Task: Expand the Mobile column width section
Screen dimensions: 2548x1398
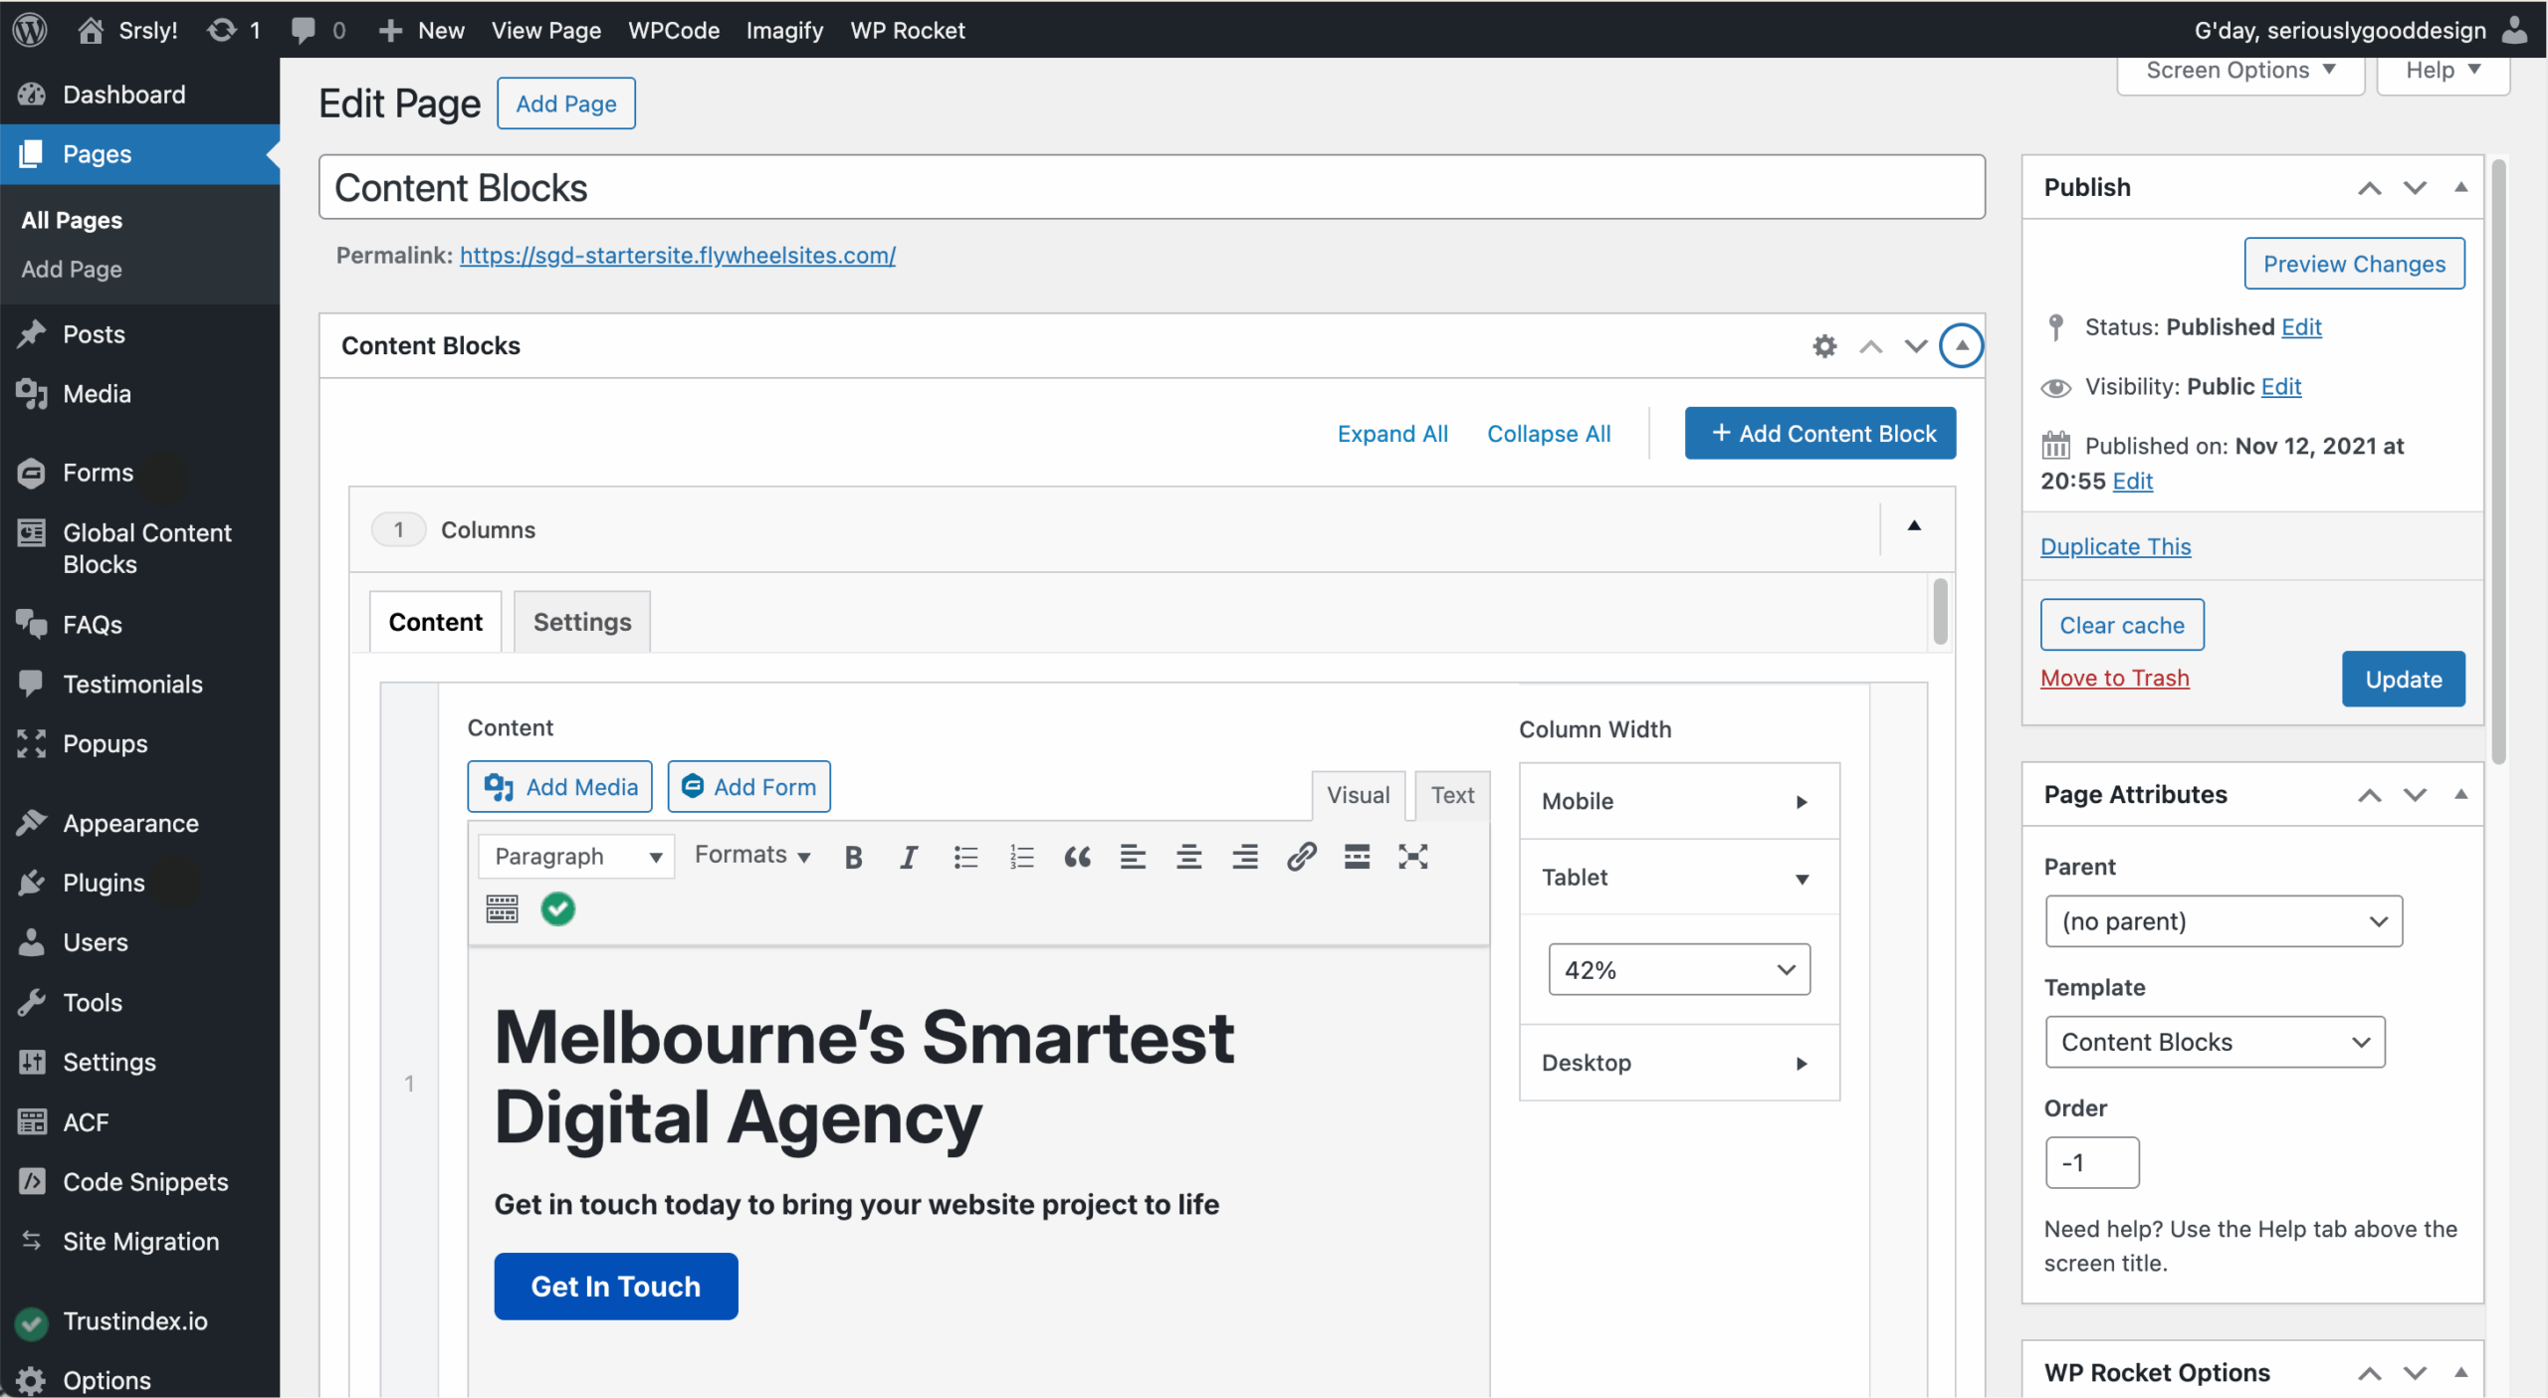Action: pyautogui.click(x=1679, y=801)
